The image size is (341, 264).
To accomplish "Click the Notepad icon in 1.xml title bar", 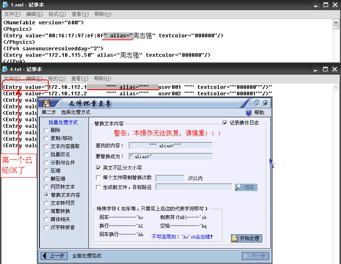I will pos(4,4).
